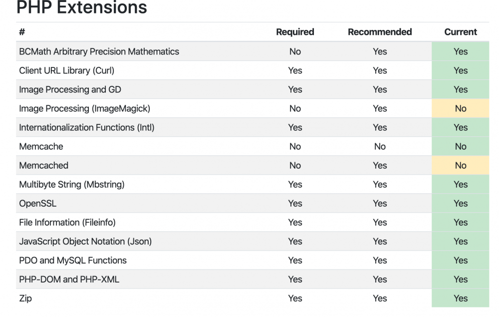Select the Image Processing (ImageMagick) label

(x=84, y=108)
